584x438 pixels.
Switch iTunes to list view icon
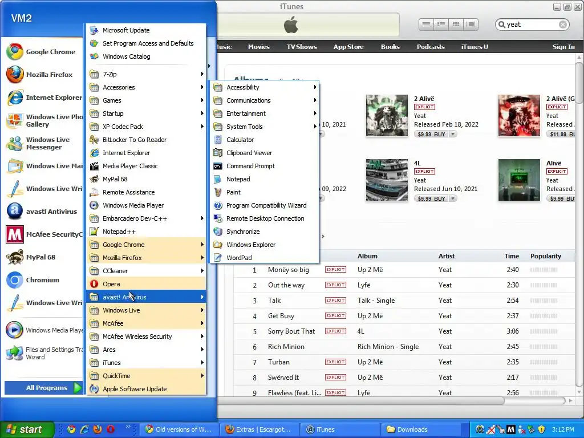427,25
